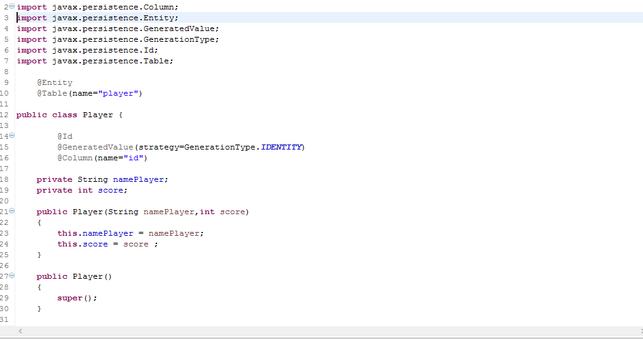Screen dimensions: 643x339
Task: Click the public Player() constructor name
Action: [88, 276]
